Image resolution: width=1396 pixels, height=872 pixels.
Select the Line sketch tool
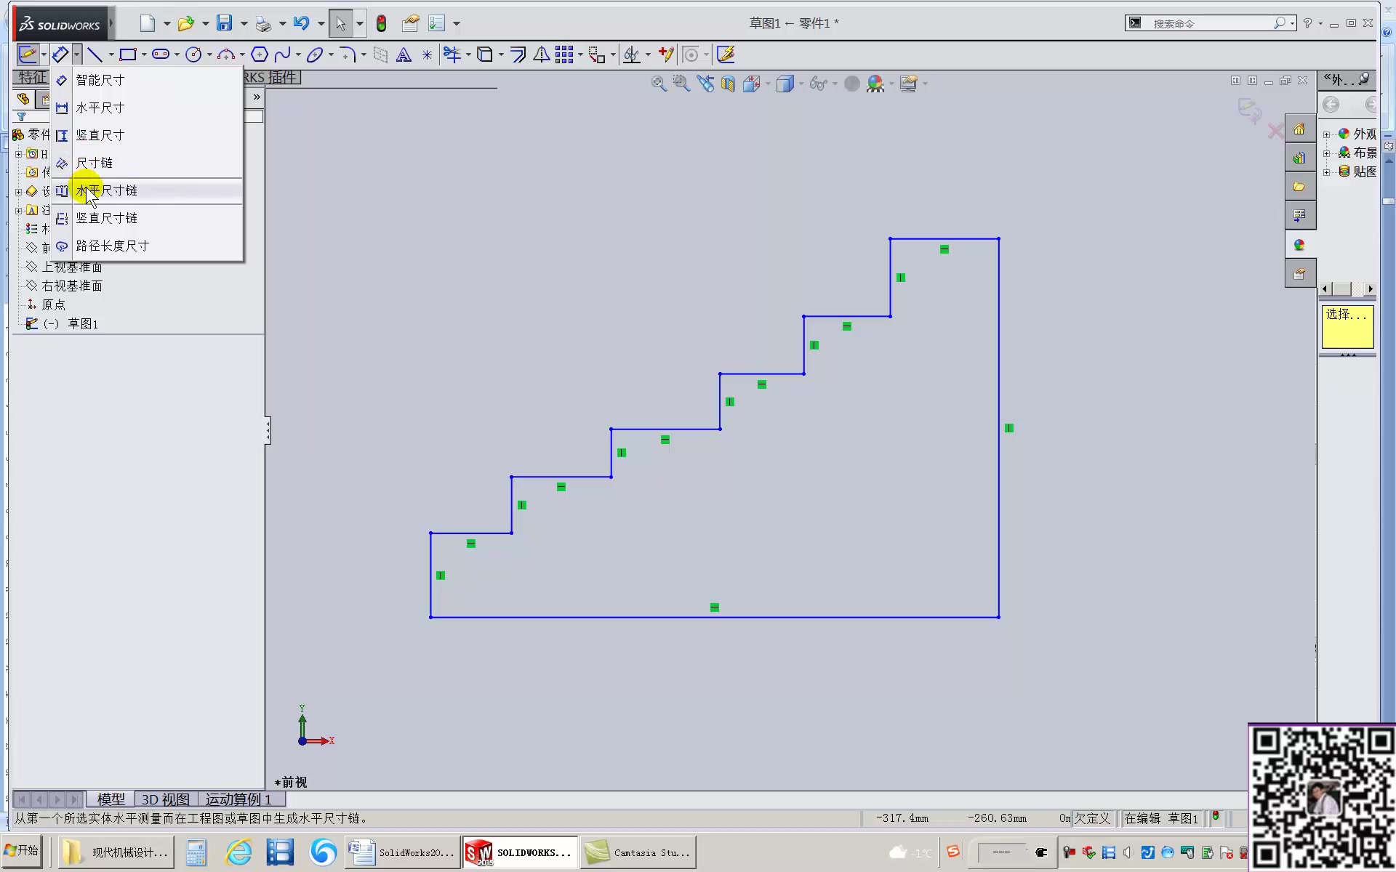tap(97, 54)
